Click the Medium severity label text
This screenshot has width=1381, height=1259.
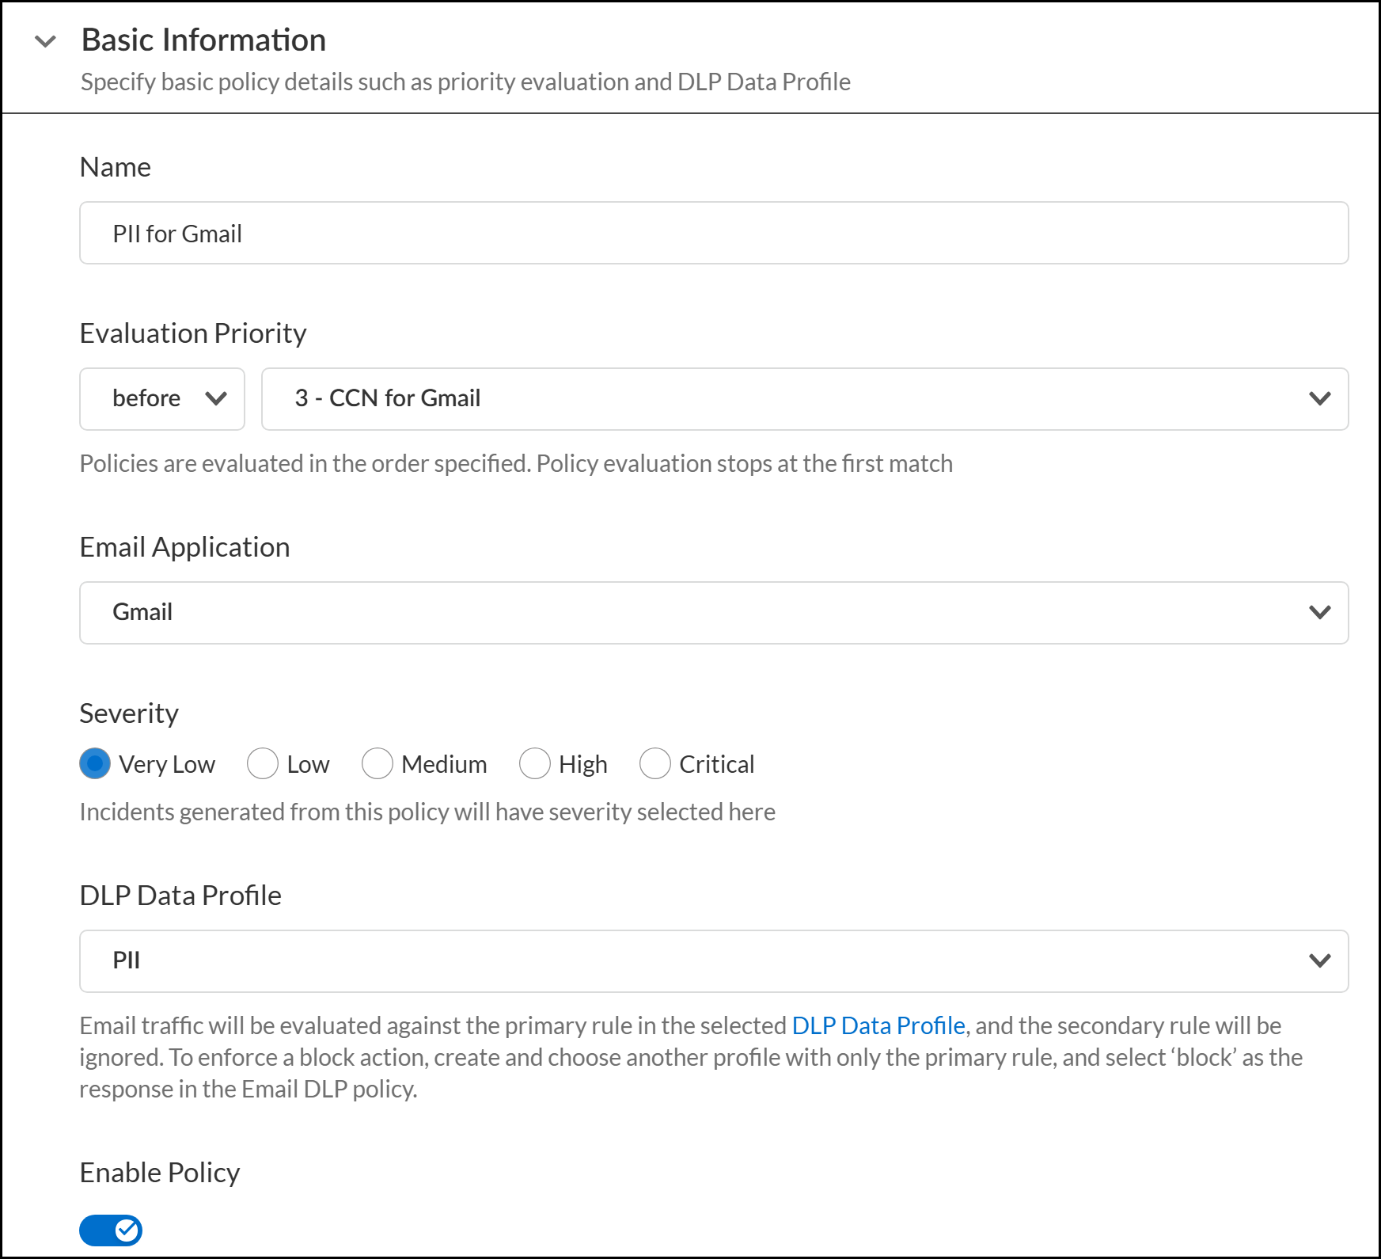tap(444, 765)
